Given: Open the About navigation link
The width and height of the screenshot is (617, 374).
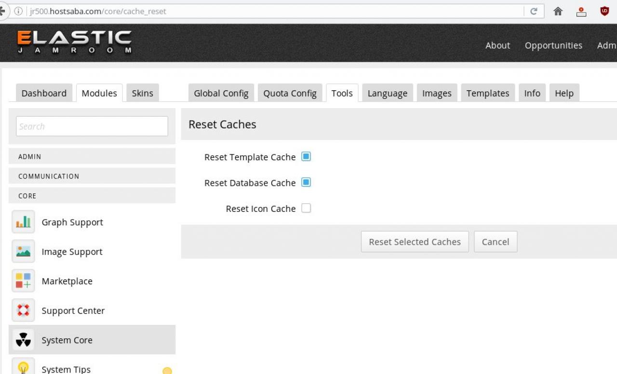Looking at the screenshot, I should [x=497, y=45].
